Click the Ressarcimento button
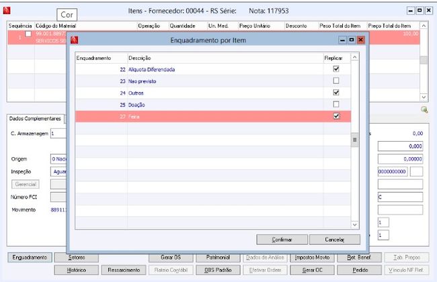 (124, 270)
